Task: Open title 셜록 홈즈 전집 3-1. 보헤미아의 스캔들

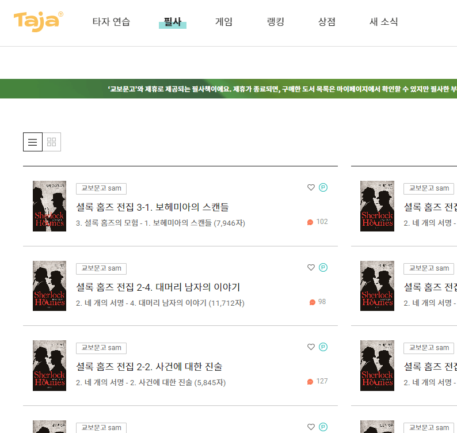Action: [152, 207]
